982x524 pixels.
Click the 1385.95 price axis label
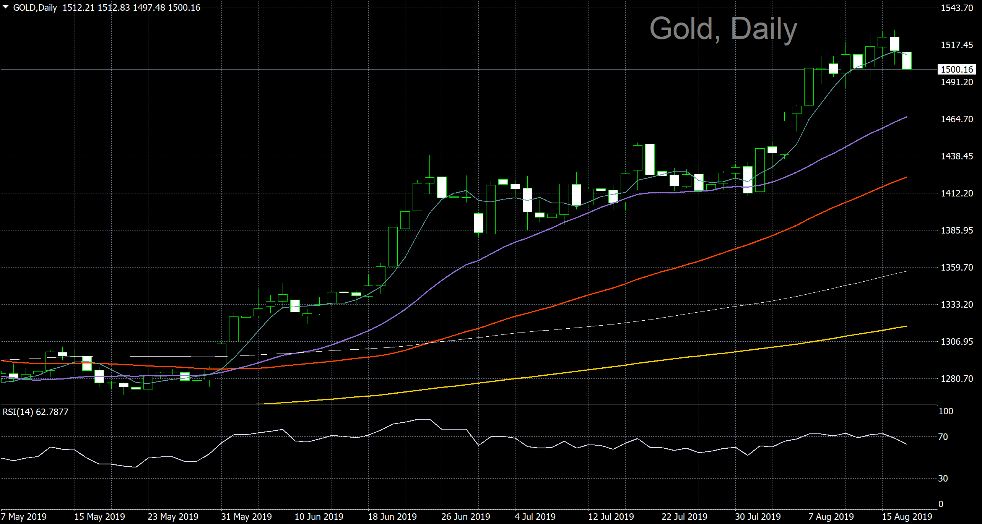tap(957, 230)
